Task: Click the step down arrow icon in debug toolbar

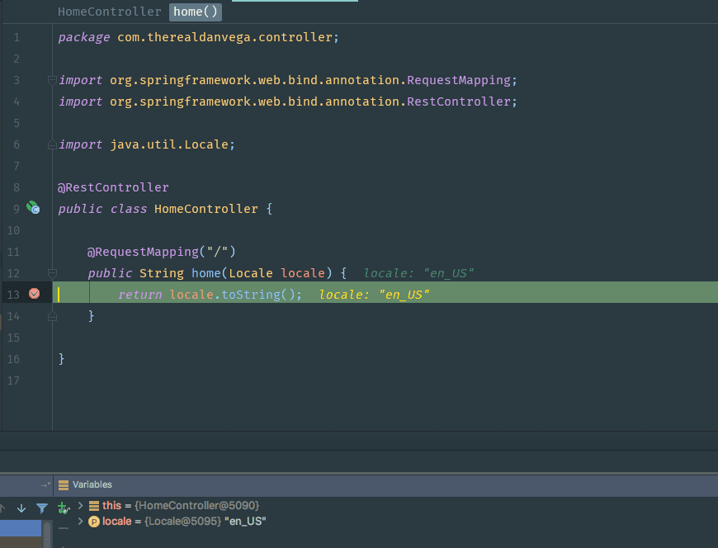Action: 21,508
